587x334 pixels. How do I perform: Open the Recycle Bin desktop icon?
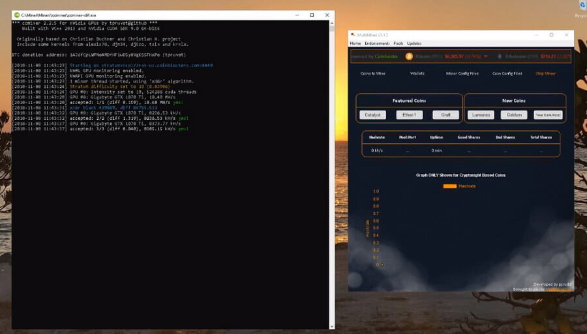582,7
